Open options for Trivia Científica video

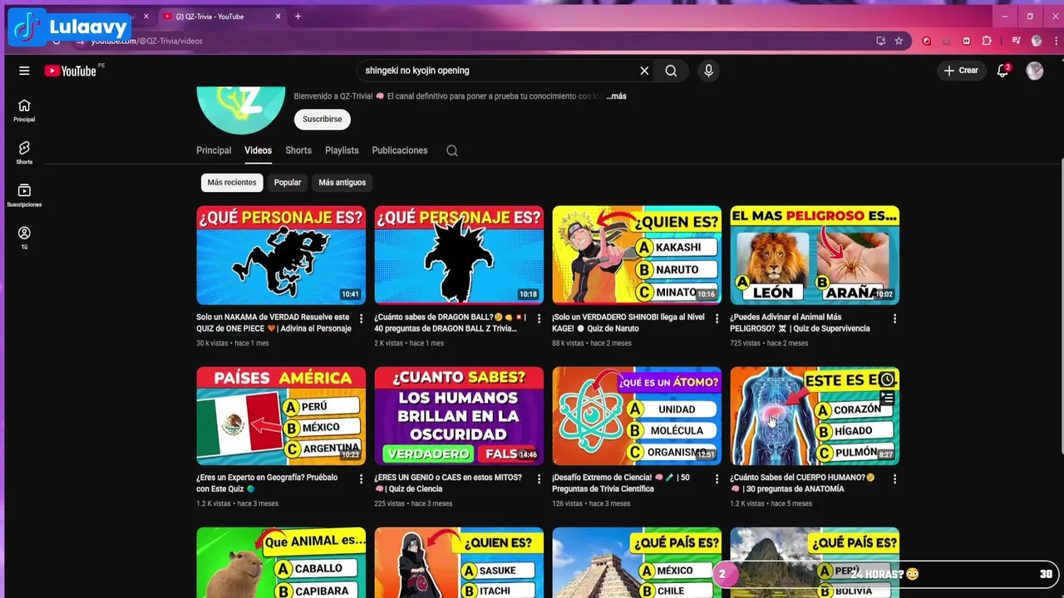pos(717,479)
